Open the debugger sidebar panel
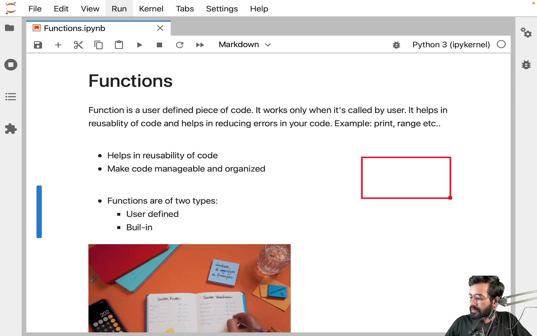 tap(526, 64)
